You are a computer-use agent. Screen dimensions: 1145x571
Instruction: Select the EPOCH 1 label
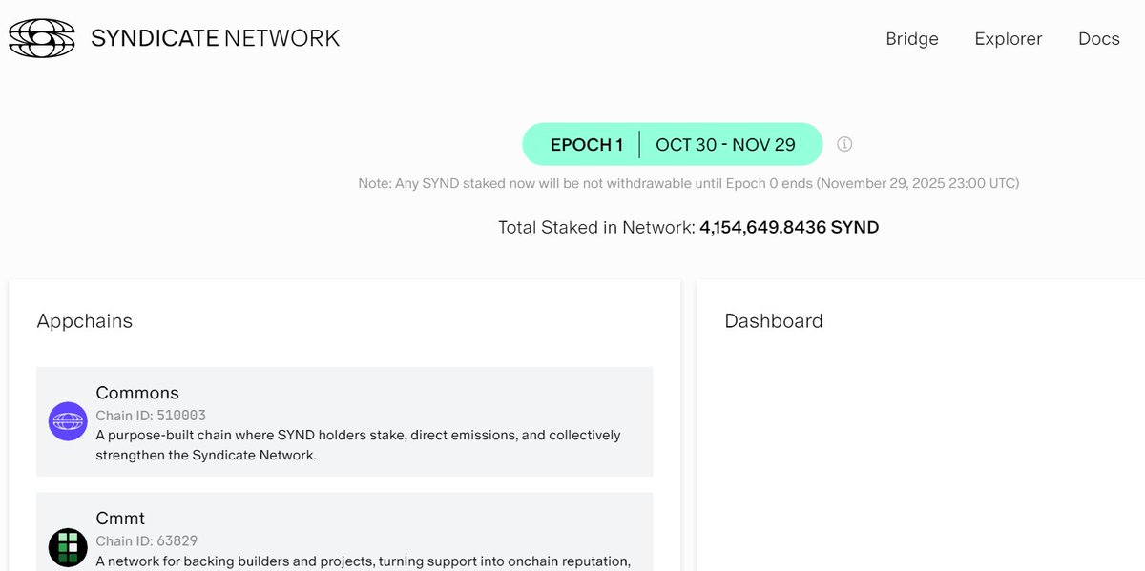click(x=587, y=145)
